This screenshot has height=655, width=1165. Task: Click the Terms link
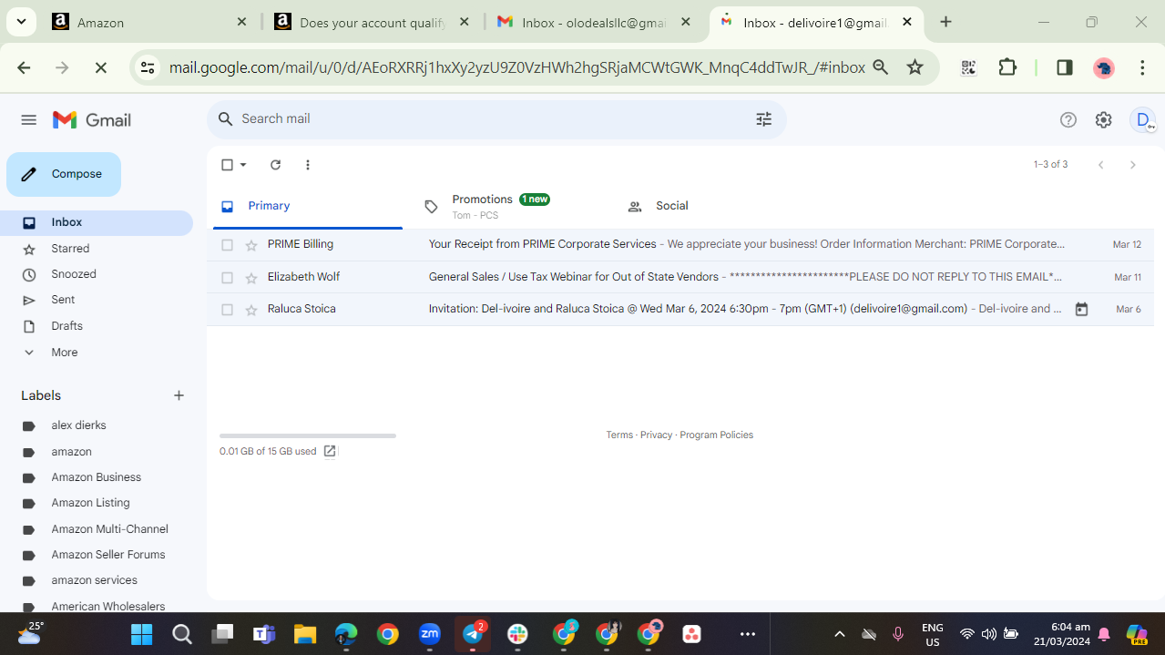pos(619,435)
